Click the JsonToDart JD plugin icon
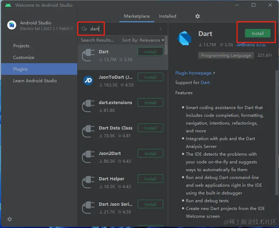This screenshot has height=228, width=279. [88, 80]
